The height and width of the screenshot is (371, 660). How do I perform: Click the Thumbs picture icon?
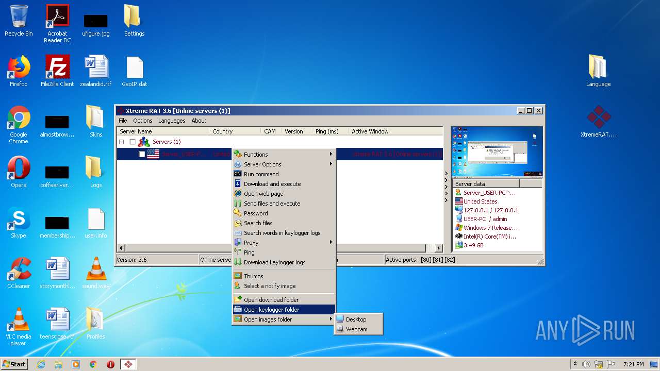coord(238,276)
